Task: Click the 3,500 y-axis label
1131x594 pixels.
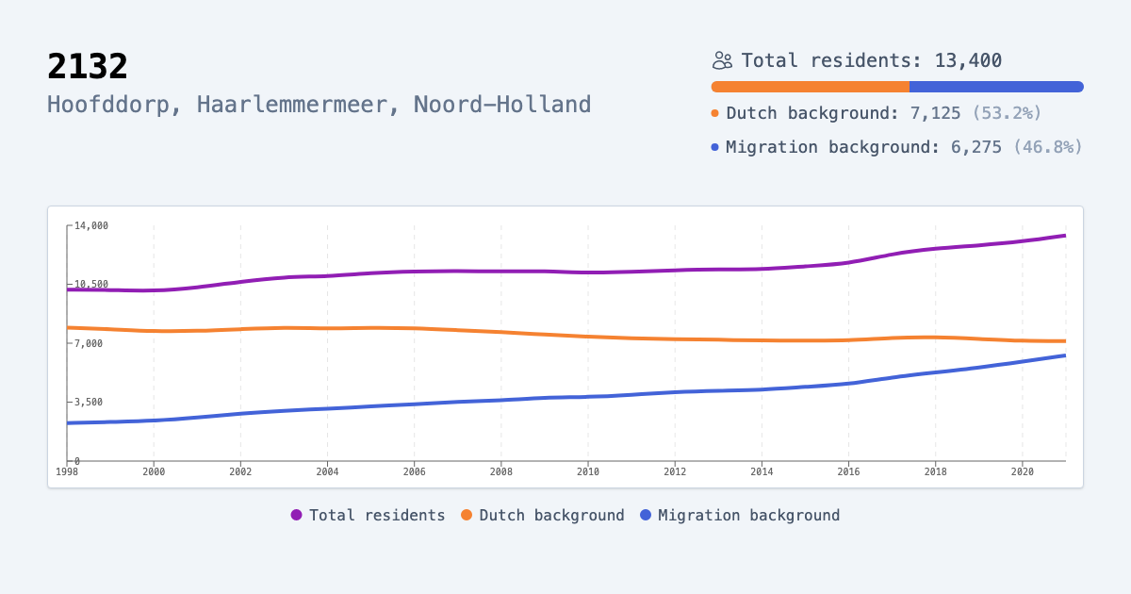Action: tap(89, 402)
